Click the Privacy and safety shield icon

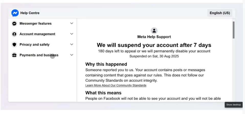click(x=14, y=44)
